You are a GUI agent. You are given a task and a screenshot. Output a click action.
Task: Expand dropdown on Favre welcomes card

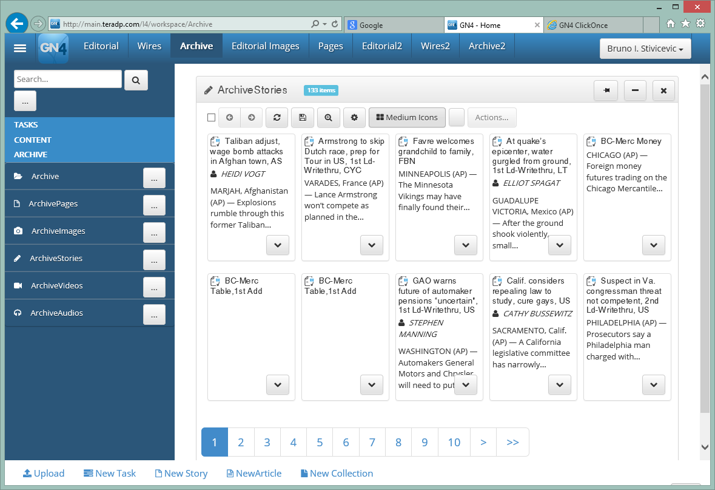click(466, 245)
